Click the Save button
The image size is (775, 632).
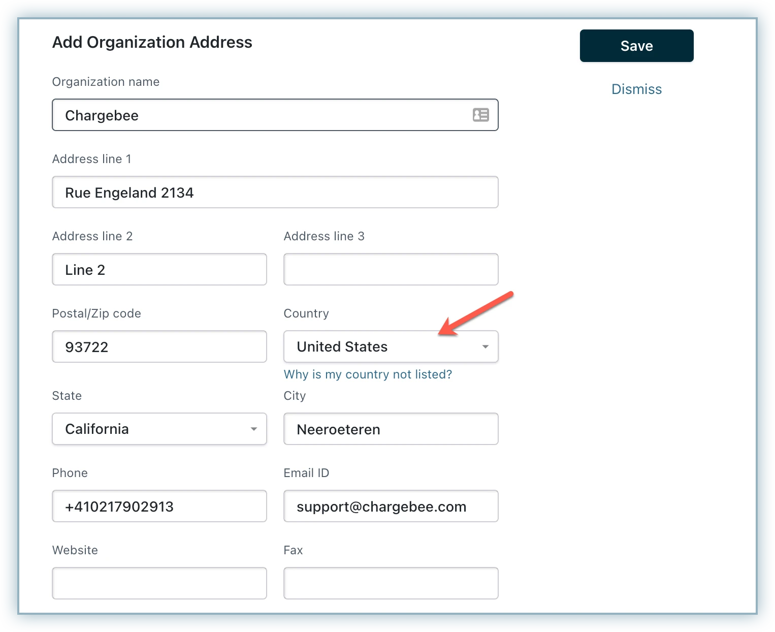(x=636, y=46)
